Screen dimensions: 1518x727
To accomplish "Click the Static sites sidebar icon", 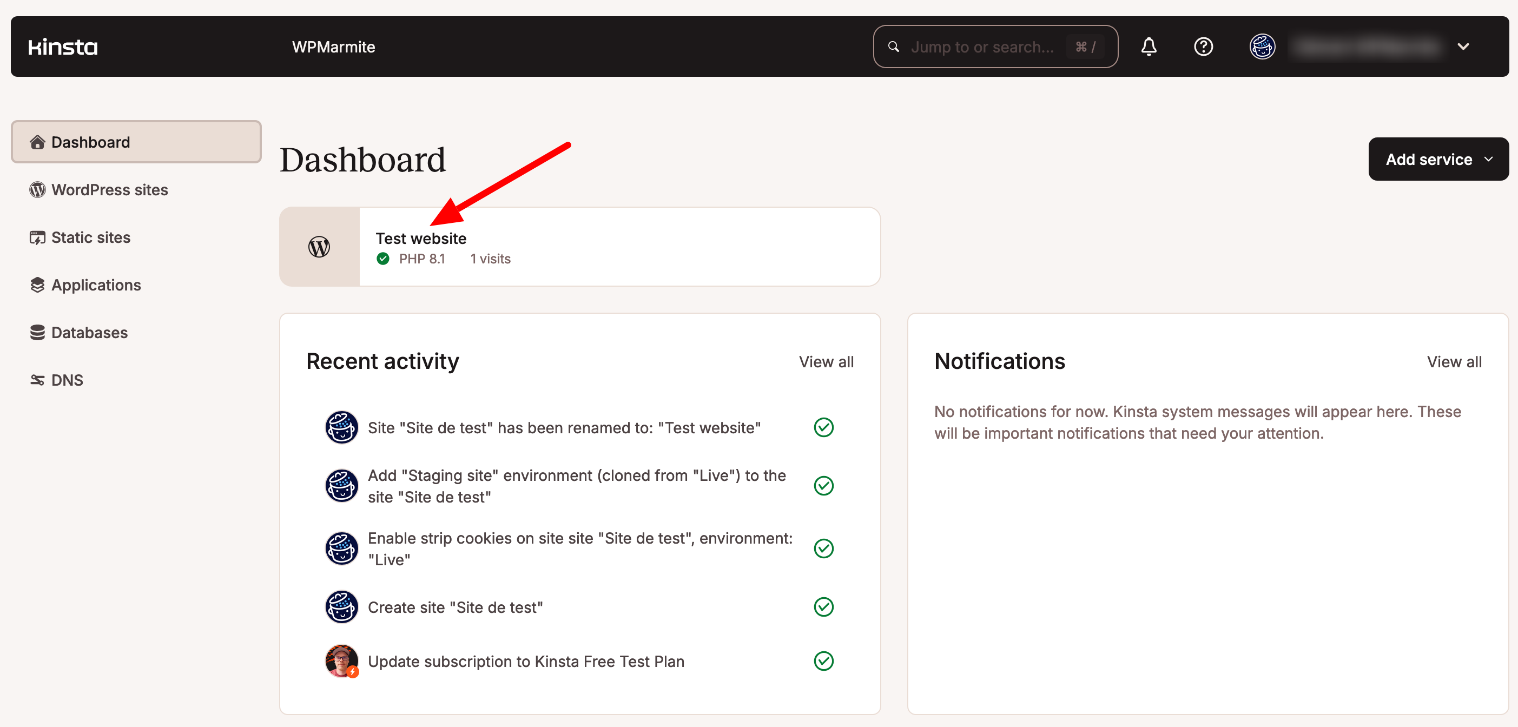I will click(x=37, y=237).
